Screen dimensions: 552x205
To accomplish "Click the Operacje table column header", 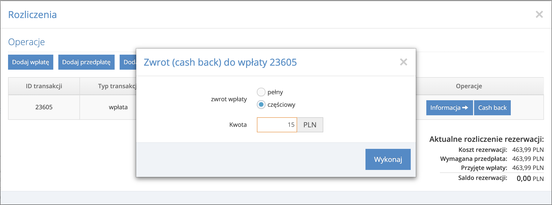I will 469,86.
